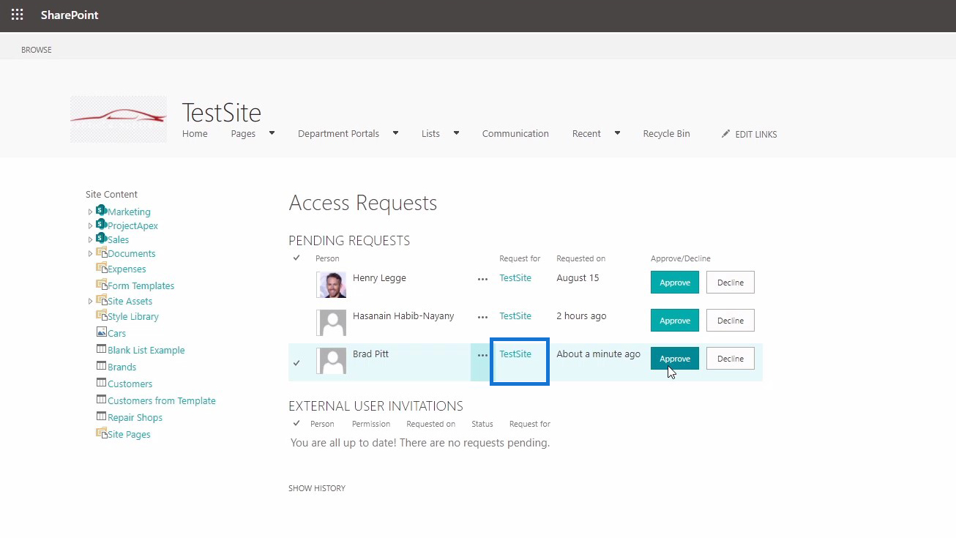
Task: Click the Sales subsite icon
Action: coord(102,239)
